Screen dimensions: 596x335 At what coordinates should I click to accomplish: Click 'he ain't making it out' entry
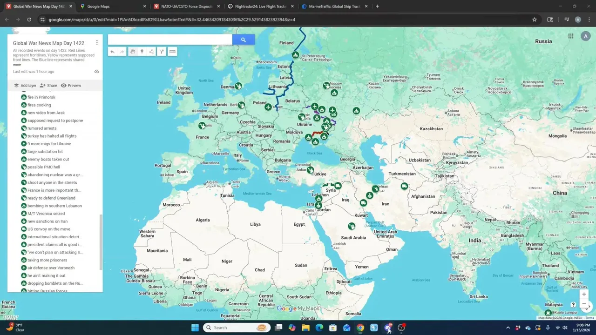(x=47, y=275)
